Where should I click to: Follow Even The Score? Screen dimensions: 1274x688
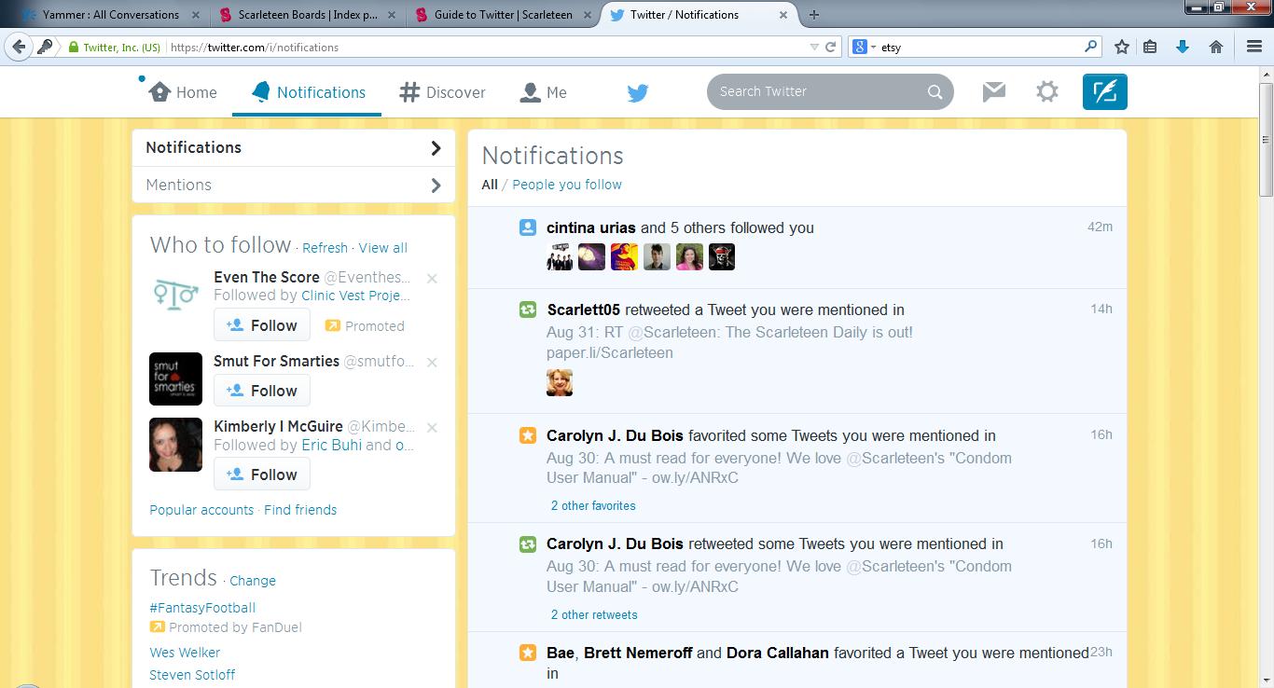coord(262,325)
